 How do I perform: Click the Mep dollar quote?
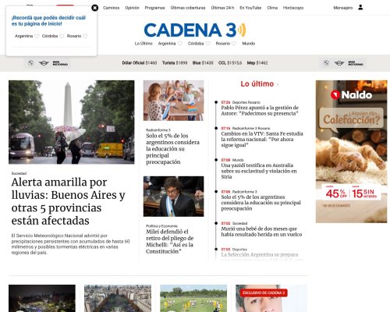coord(257,63)
